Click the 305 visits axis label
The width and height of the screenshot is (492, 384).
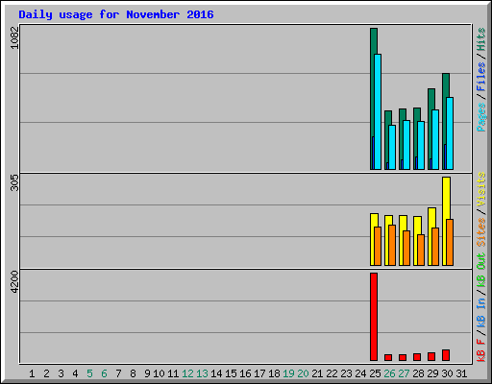click(x=14, y=182)
